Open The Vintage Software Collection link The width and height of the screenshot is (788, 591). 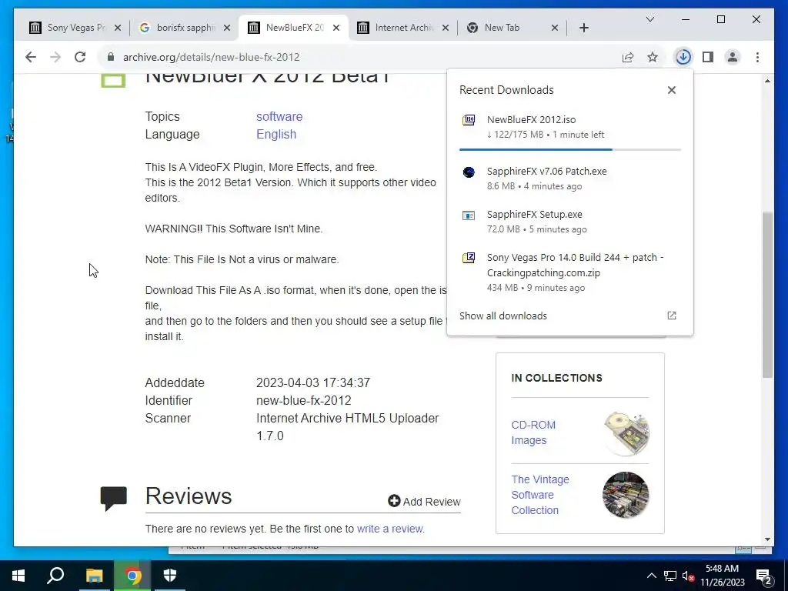[x=539, y=495]
